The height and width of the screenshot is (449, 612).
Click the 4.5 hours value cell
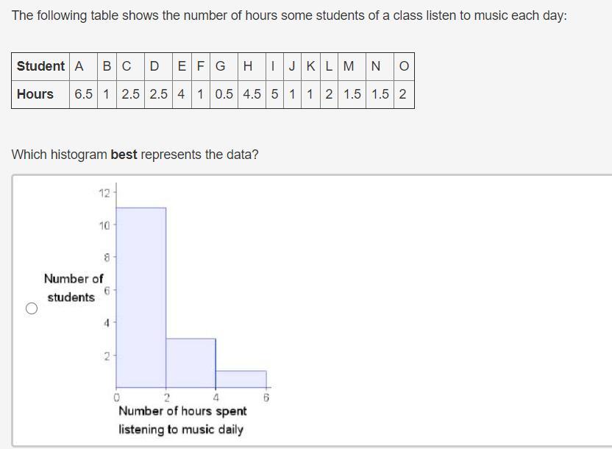(x=252, y=94)
